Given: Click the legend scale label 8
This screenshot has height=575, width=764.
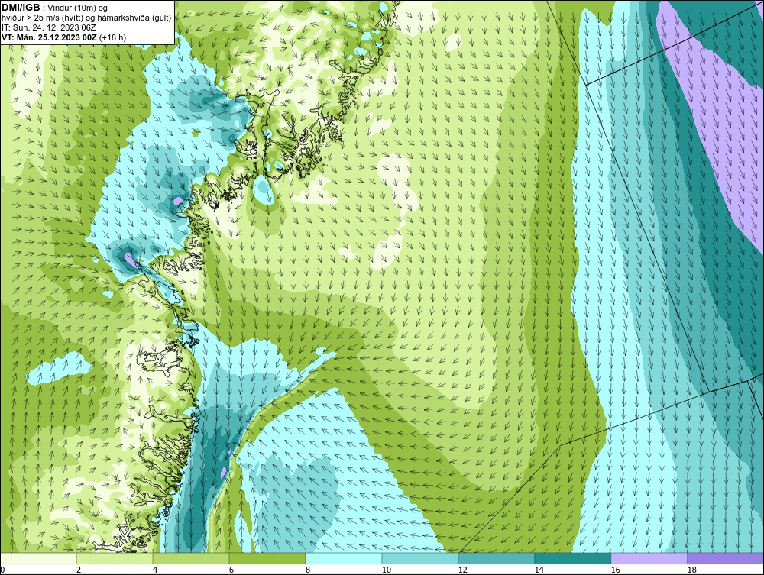Looking at the screenshot, I should (307, 570).
